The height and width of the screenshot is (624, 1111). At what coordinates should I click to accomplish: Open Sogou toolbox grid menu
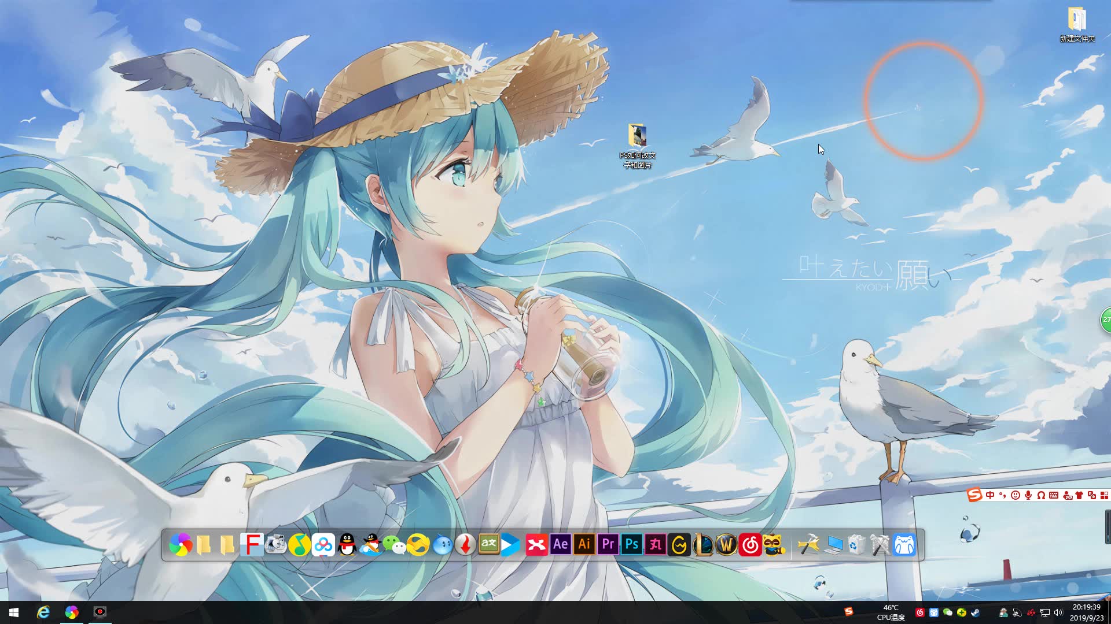(1104, 495)
